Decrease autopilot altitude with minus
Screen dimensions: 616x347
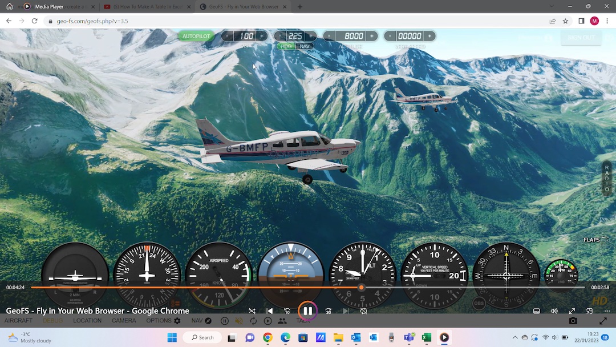click(x=329, y=36)
